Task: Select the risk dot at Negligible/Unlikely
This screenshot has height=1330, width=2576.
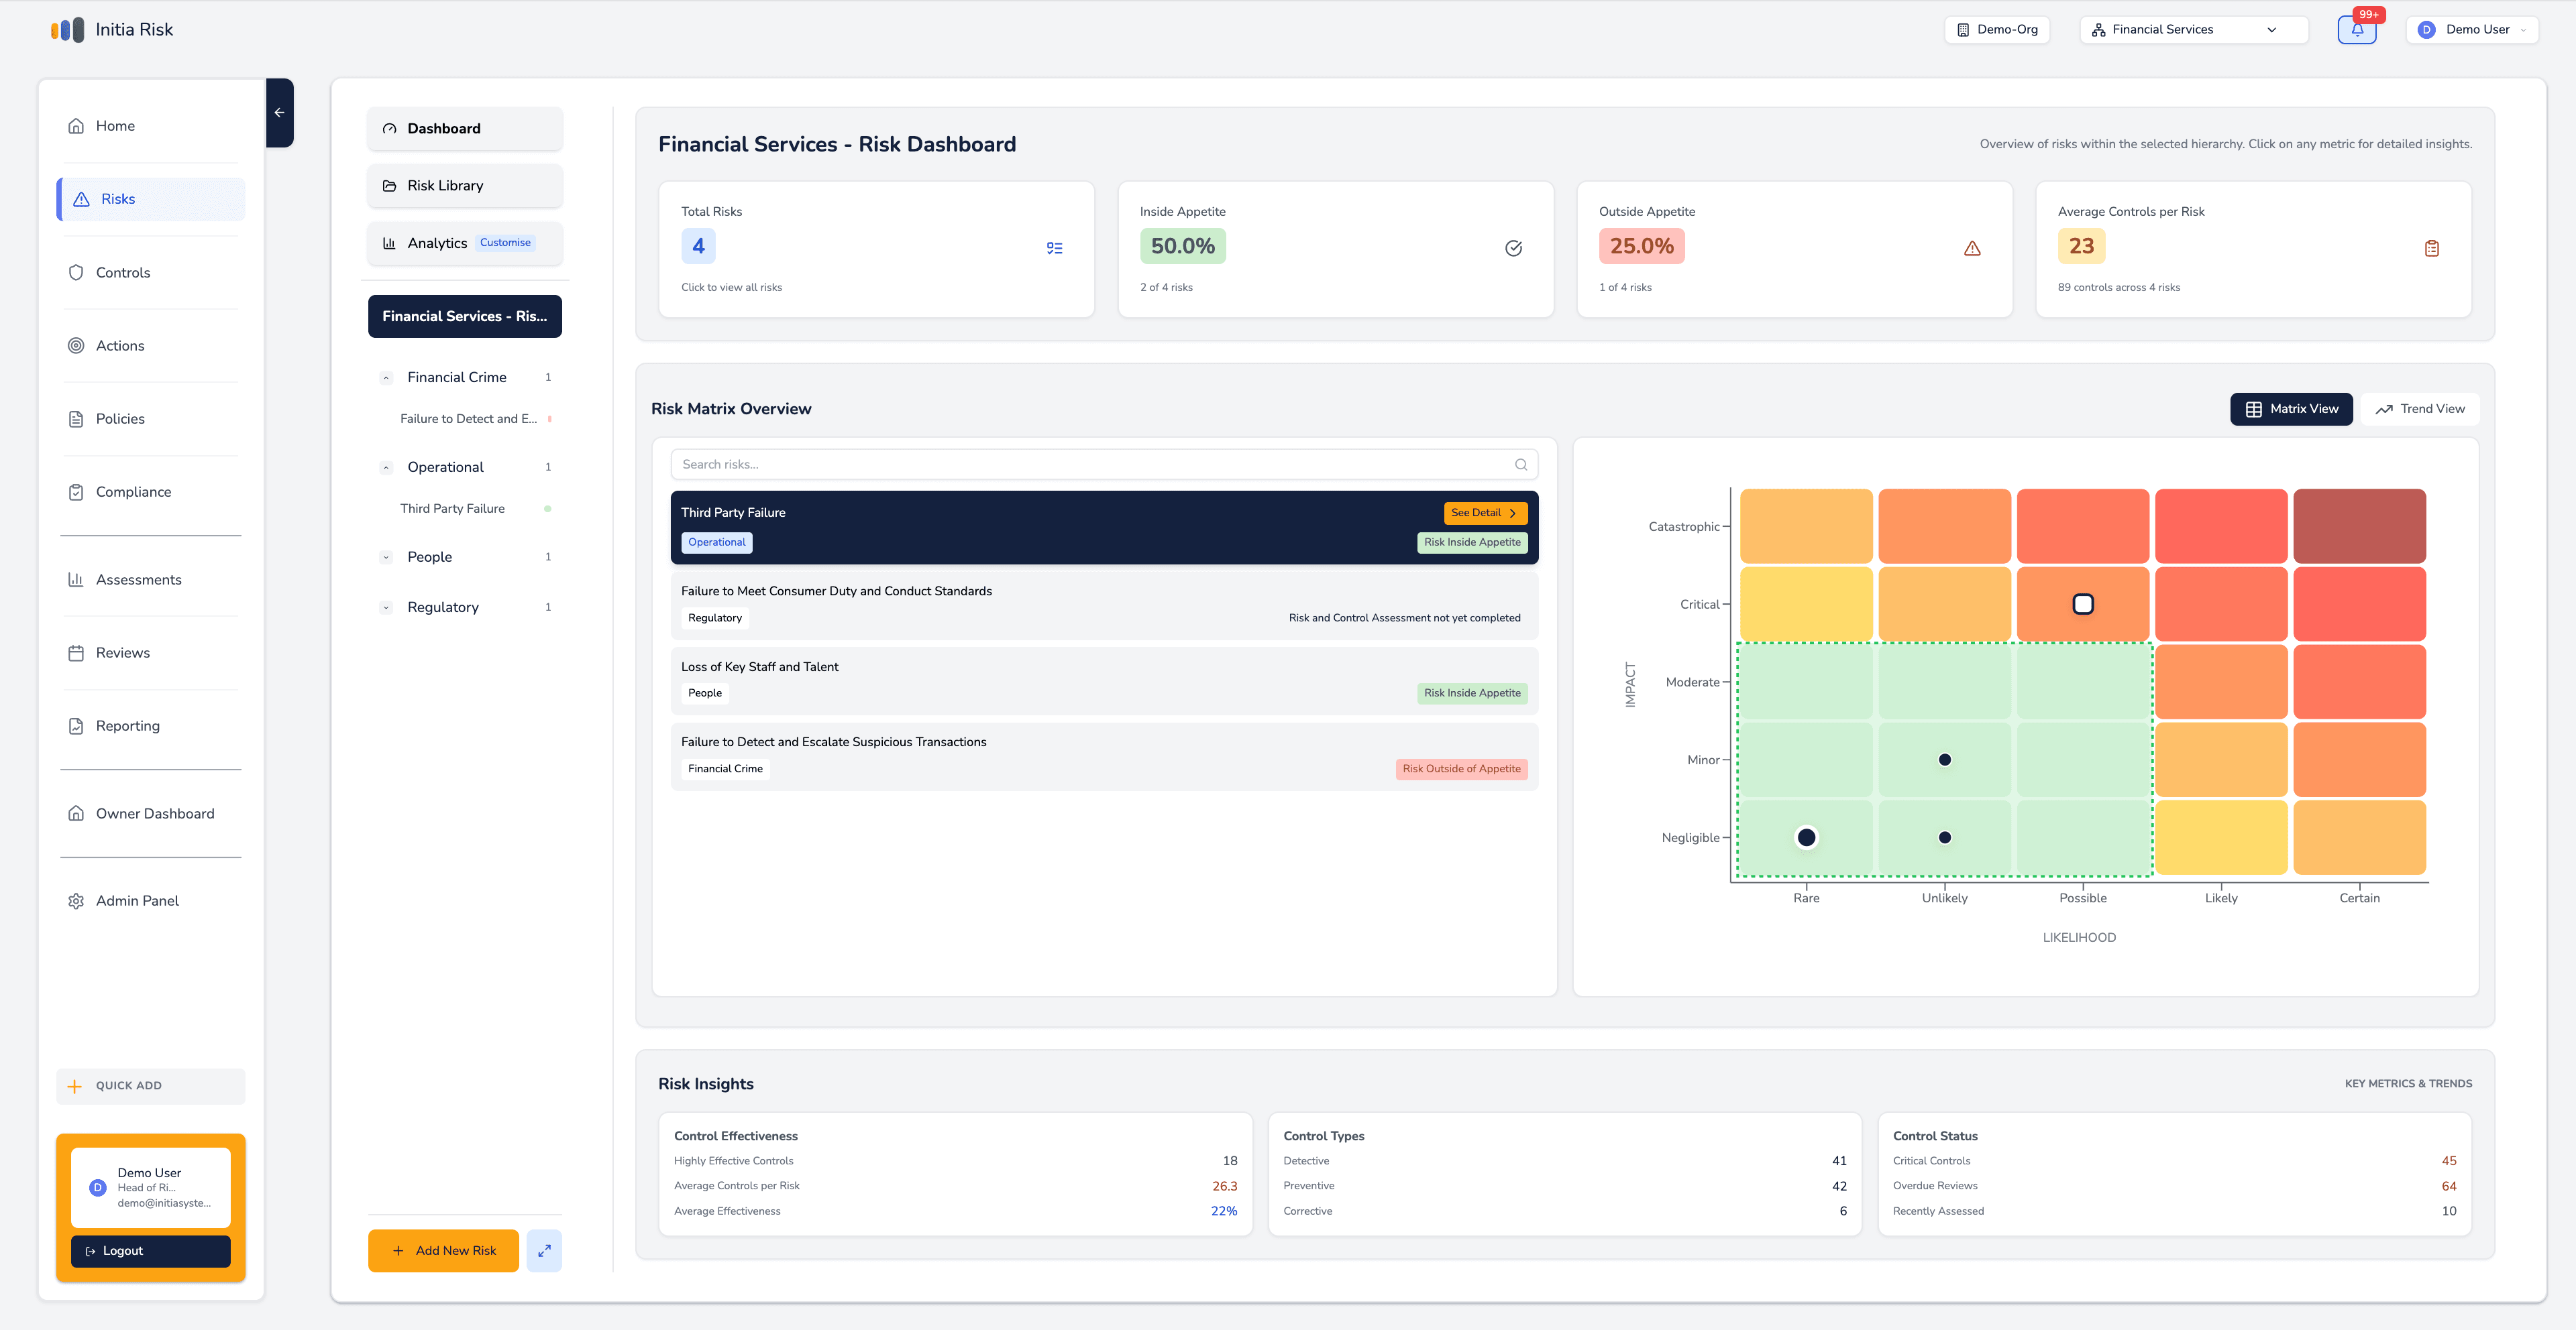Action: (1944, 837)
